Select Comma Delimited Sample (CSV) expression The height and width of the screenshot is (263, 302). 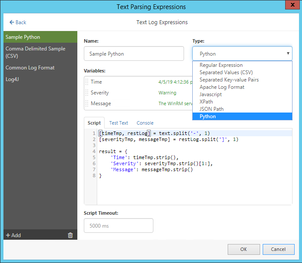[40, 52]
